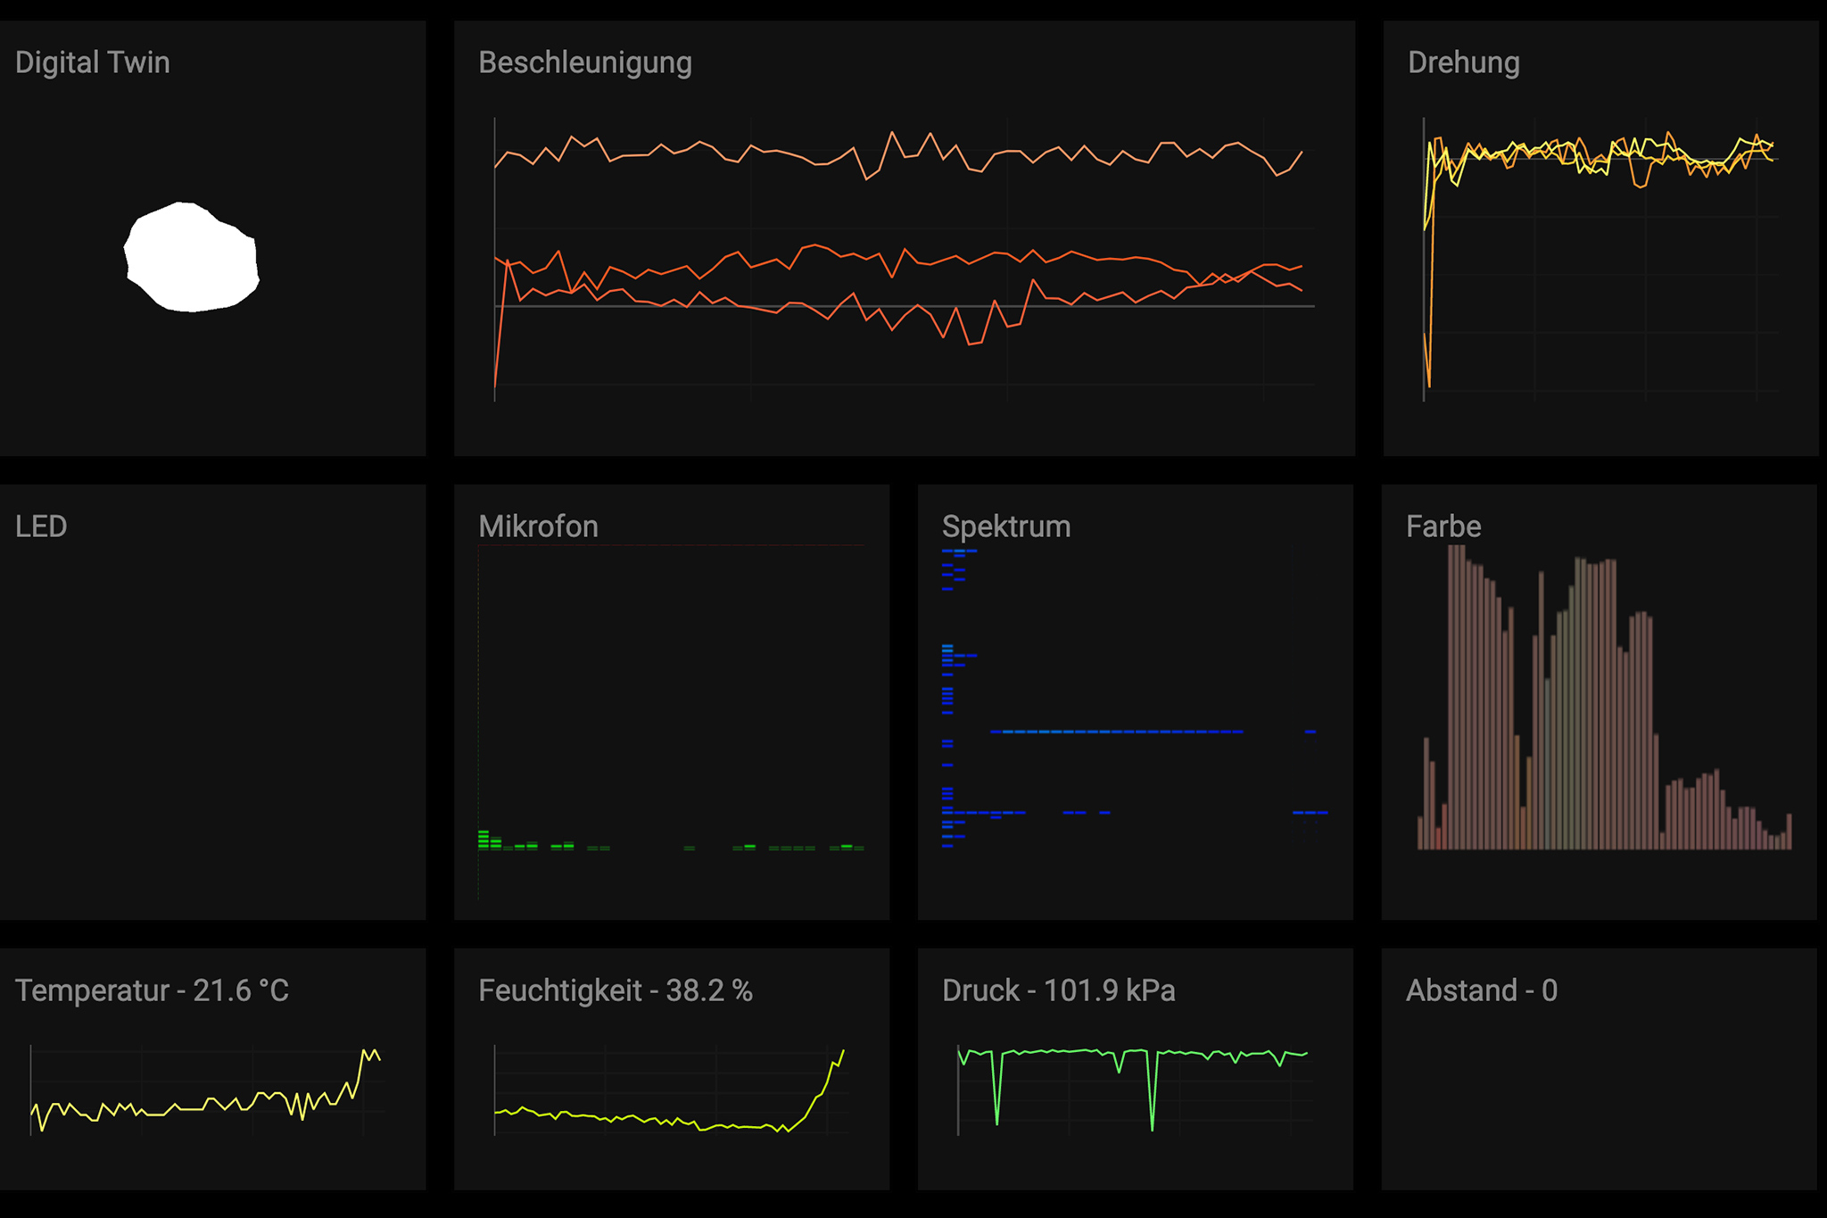
Task: Click the Mikrofon panel title
Action: [x=538, y=526]
